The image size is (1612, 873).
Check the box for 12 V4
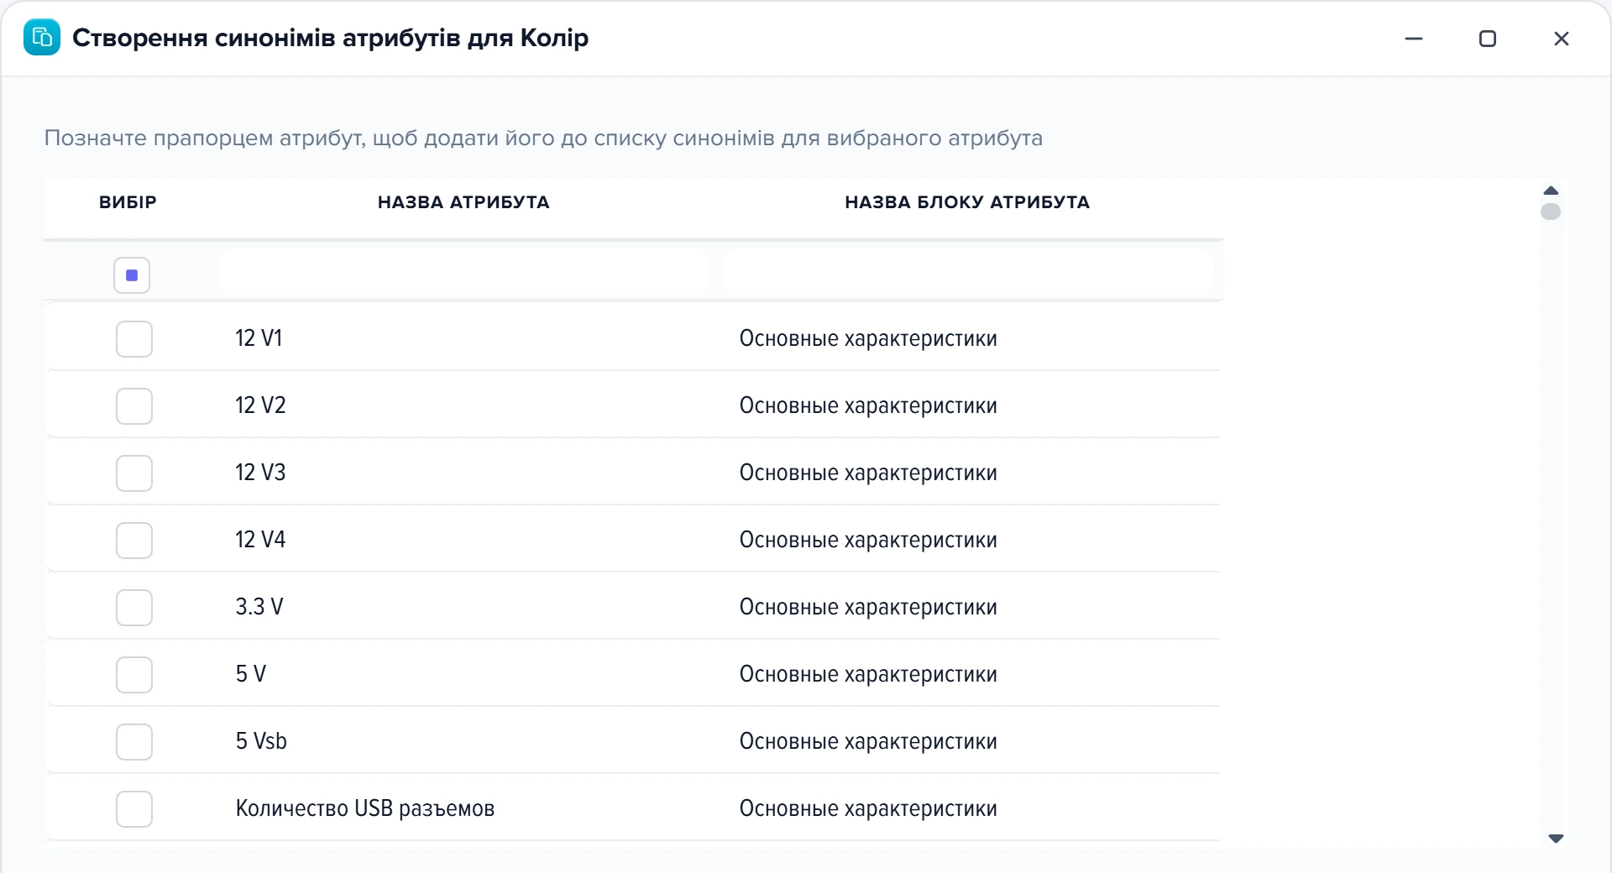click(134, 541)
